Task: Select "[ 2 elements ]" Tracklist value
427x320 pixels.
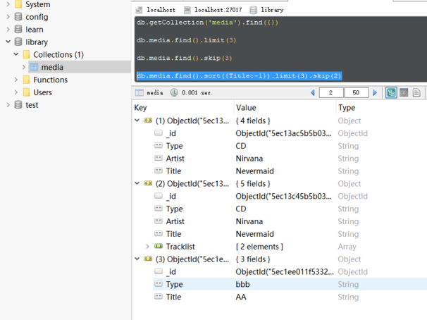Action: pos(259,247)
